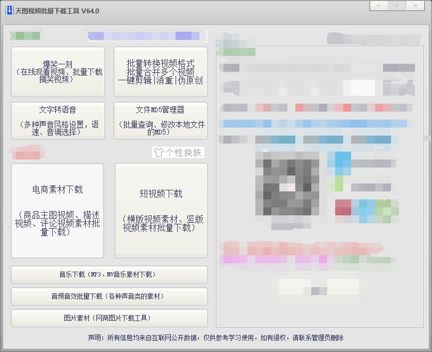Select the 图片素材 image download tool
432x352 pixels.
pos(109,318)
